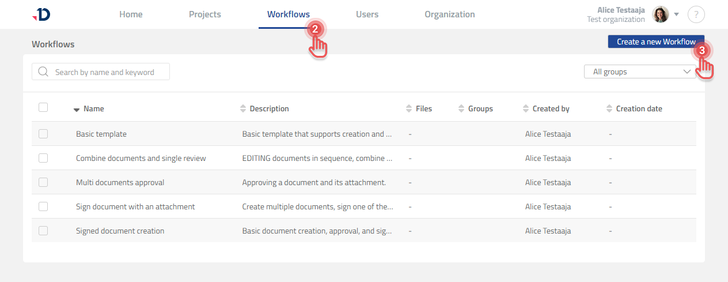The image size is (728, 282).
Task: Open the user menu arrow beside the avatar
Action: coord(677,14)
